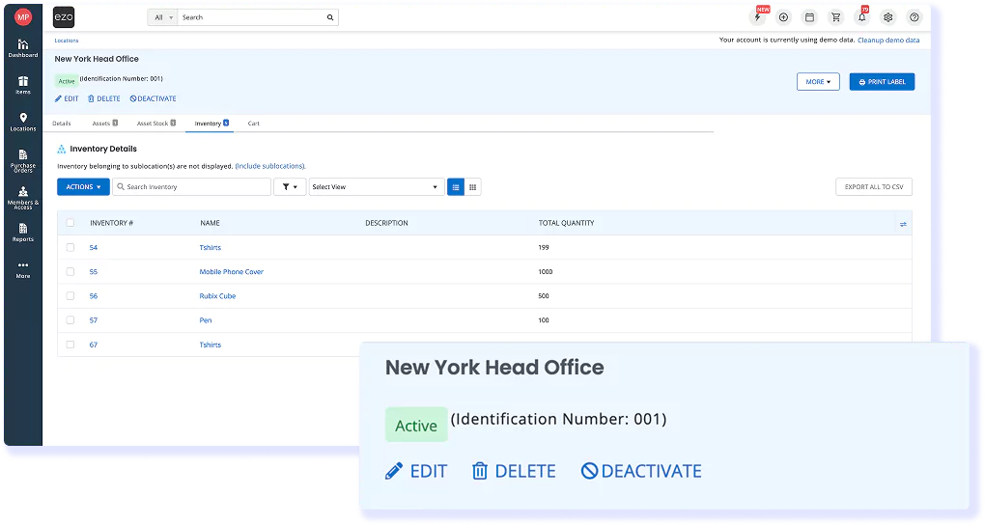Click the Print Label button
Screen dimensions: 985x525
881,82
